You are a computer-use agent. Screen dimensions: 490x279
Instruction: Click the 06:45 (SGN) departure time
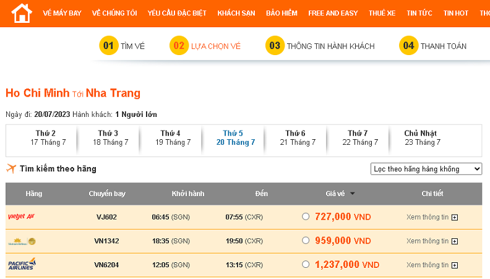(171, 217)
